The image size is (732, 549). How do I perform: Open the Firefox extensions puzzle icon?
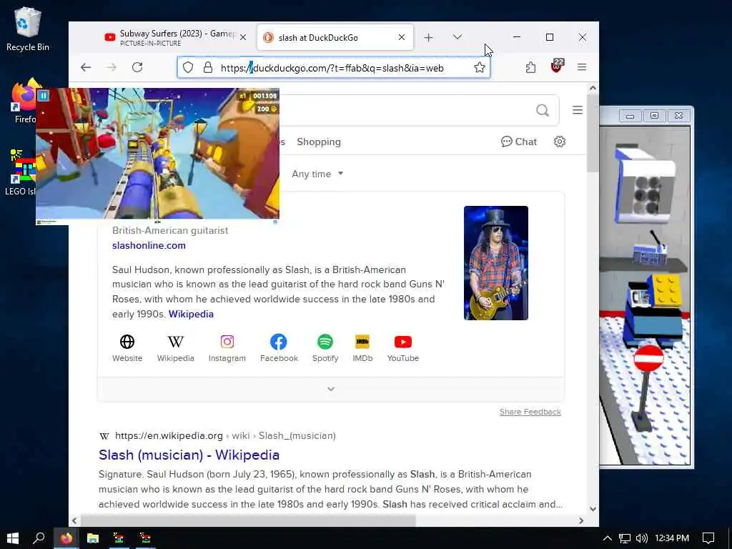531,67
